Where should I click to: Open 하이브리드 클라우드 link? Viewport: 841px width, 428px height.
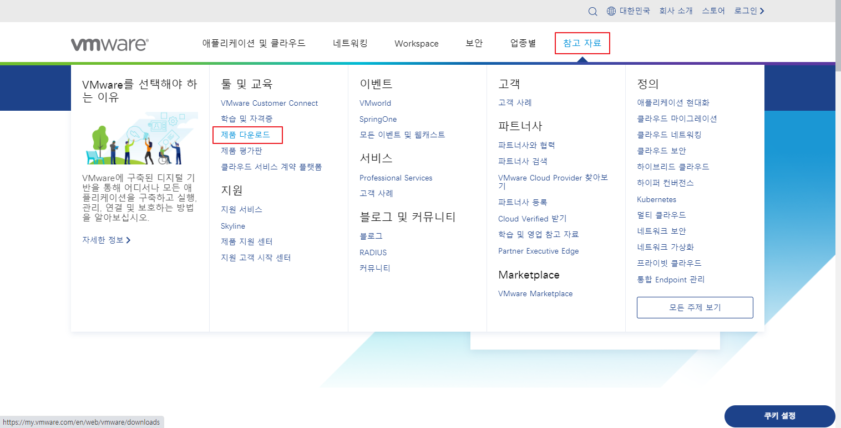click(673, 167)
